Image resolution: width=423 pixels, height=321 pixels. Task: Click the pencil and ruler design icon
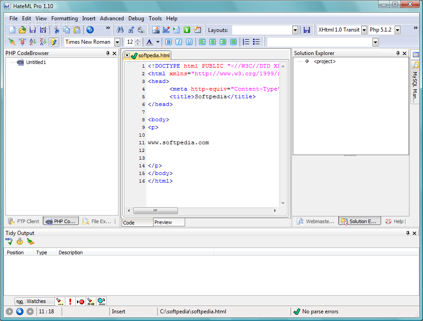[x=166, y=30]
